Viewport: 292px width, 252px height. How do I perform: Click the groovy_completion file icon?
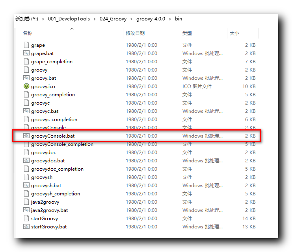26,94
